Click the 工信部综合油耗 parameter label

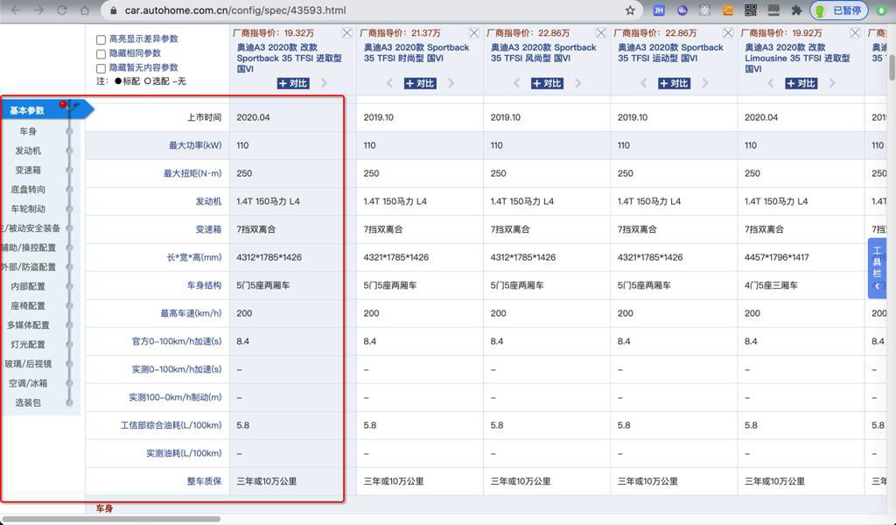pyautogui.click(x=171, y=425)
